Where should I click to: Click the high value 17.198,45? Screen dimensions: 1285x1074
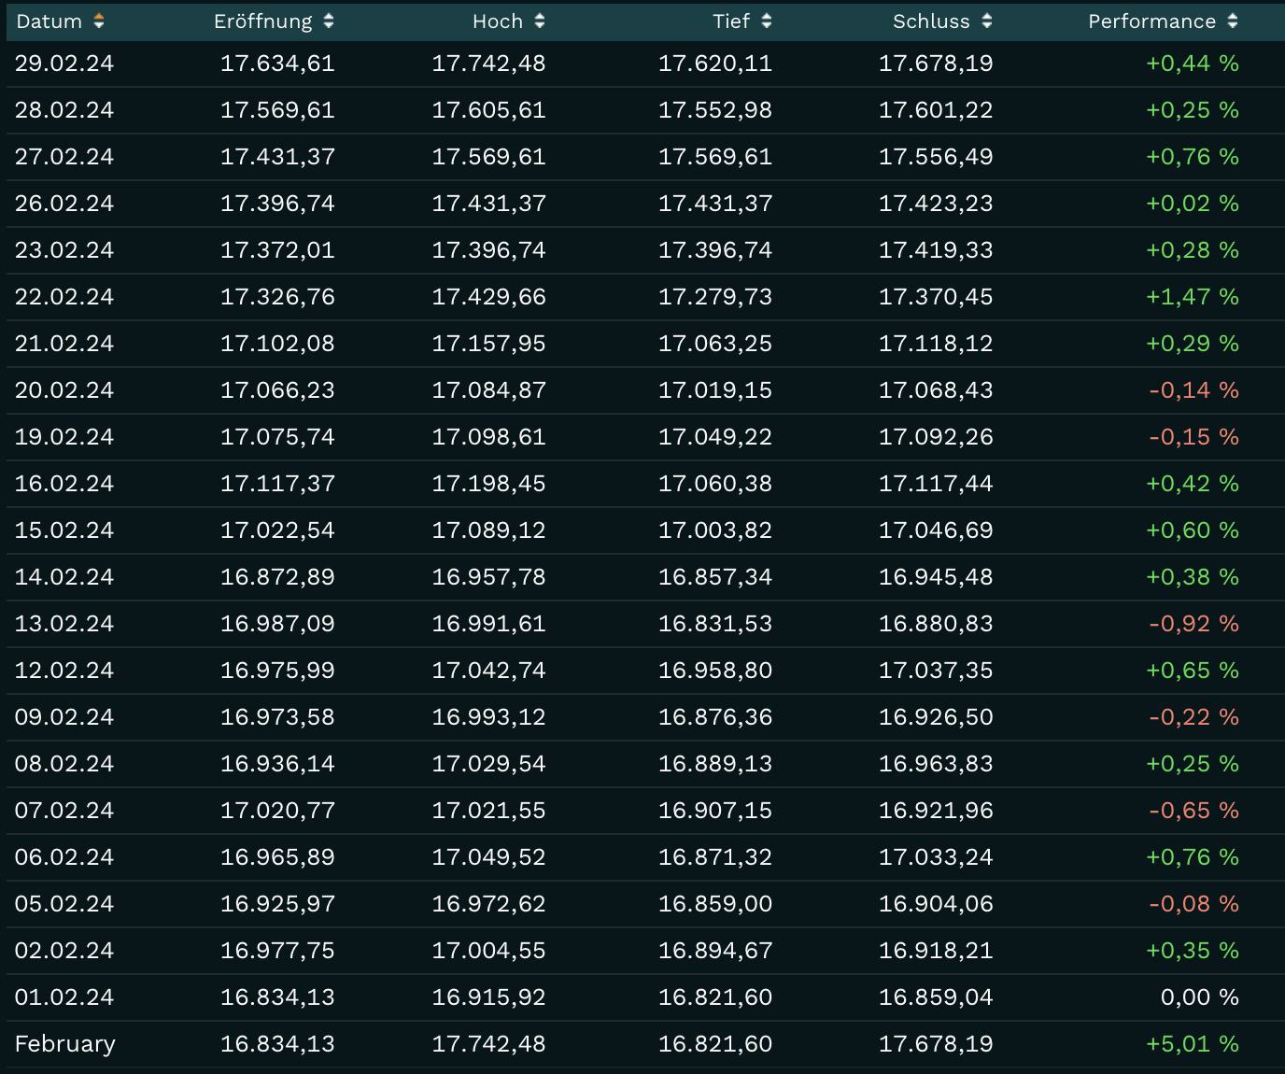(488, 484)
